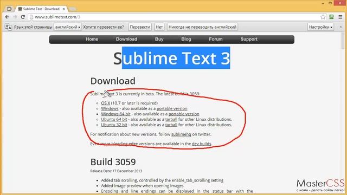347x195 pixels.
Task: Click the Sublime Text 3 page heading
Action: coord(172,58)
